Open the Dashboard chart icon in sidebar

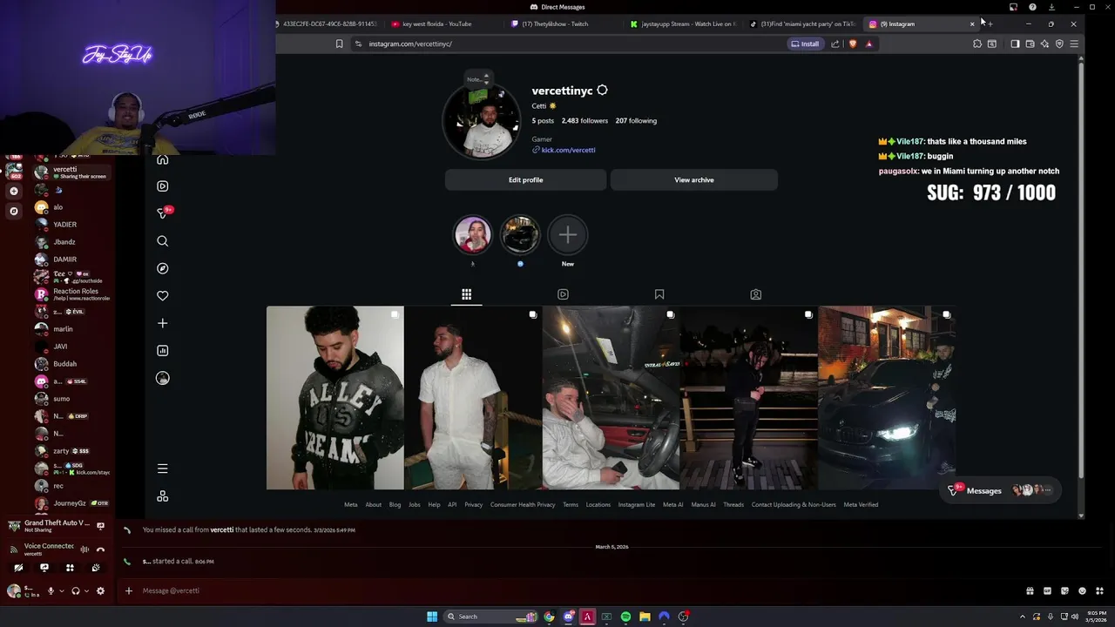(x=162, y=350)
